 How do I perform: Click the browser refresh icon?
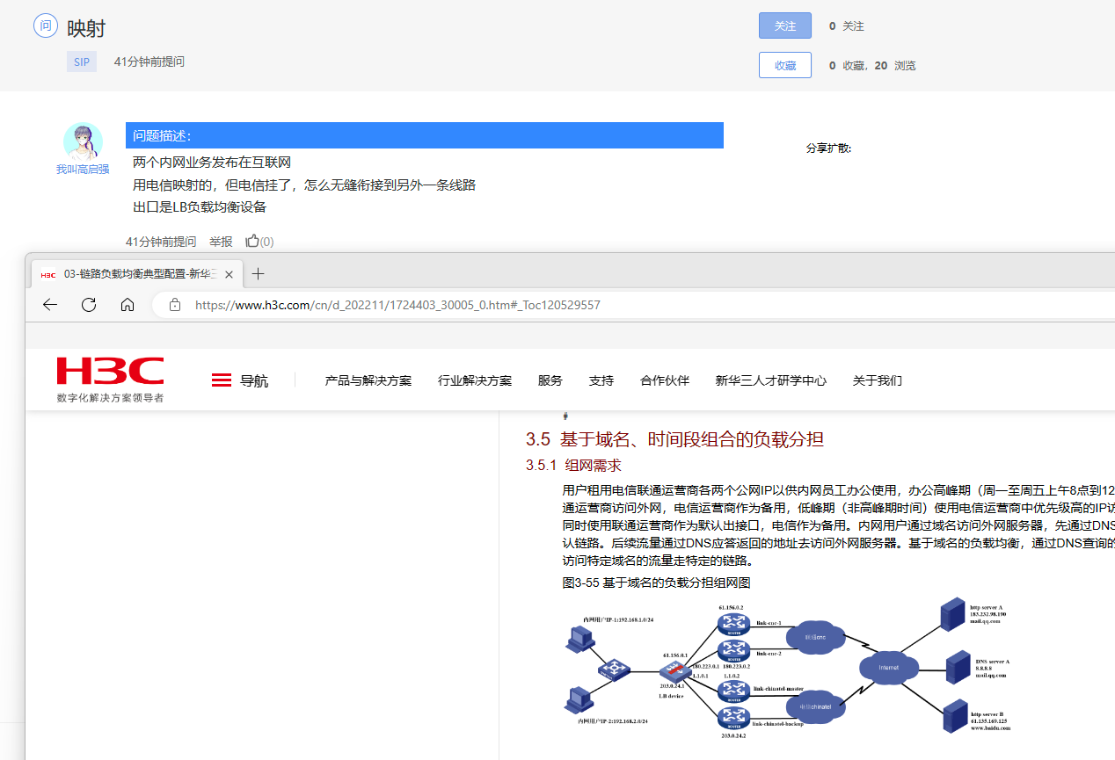point(89,305)
